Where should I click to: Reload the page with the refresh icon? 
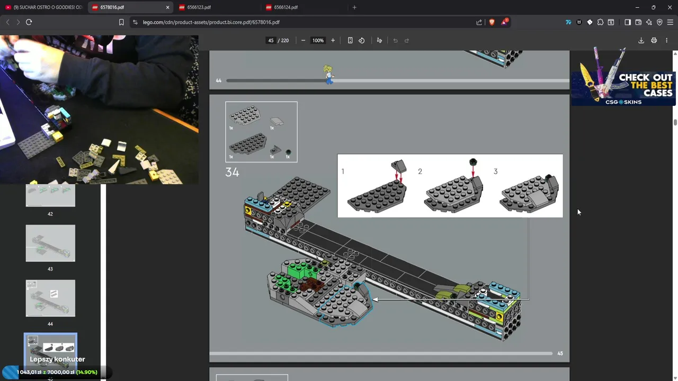pyautogui.click(x=29, y=22)
